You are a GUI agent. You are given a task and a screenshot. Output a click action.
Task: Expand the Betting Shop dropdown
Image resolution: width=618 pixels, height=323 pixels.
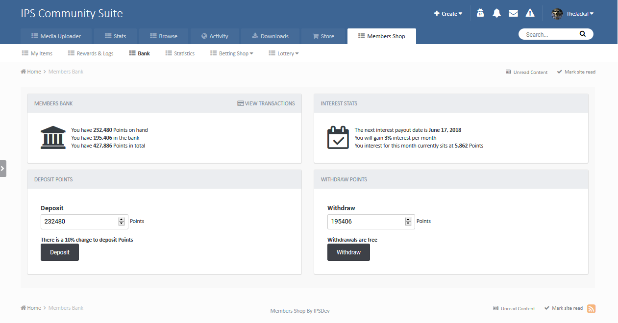coord(231,53)
